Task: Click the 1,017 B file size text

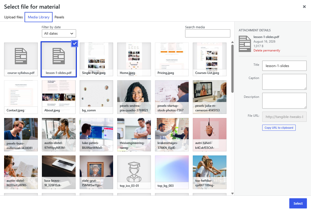Action: (x=258, y=46)
